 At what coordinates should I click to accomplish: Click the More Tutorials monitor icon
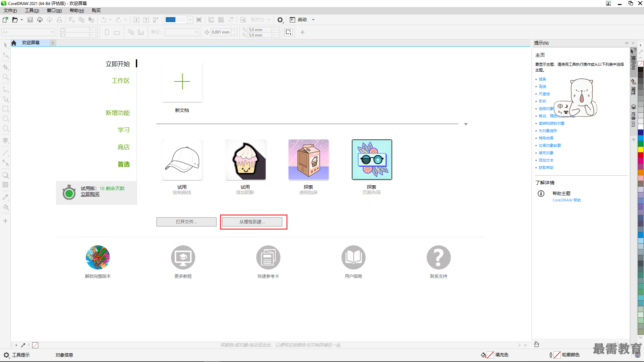tap(183, 257)
